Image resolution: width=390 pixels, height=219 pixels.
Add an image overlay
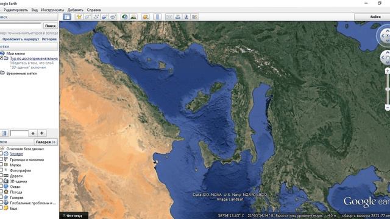104,16
